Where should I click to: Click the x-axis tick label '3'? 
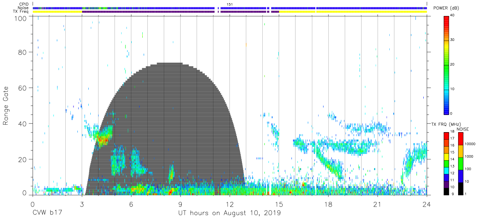pyautogui.click(x=82, y=205)
